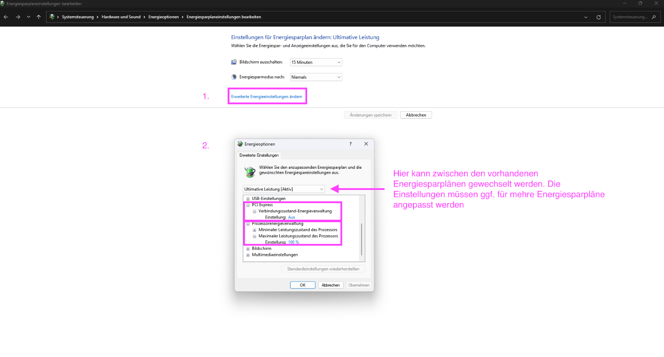Image resolution: width=664 pixels, height=357 pixels.
Task: Go back with the back arrow
Action: pos(6,17)
